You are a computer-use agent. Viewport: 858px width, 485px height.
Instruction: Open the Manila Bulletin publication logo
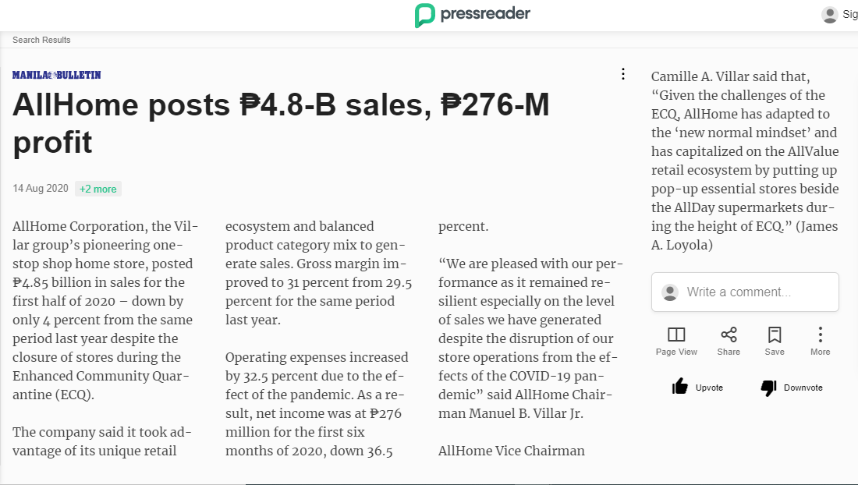tap(56, 75)
